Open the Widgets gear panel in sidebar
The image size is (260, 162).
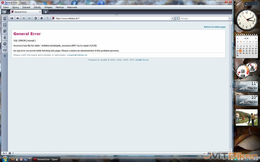5,25
